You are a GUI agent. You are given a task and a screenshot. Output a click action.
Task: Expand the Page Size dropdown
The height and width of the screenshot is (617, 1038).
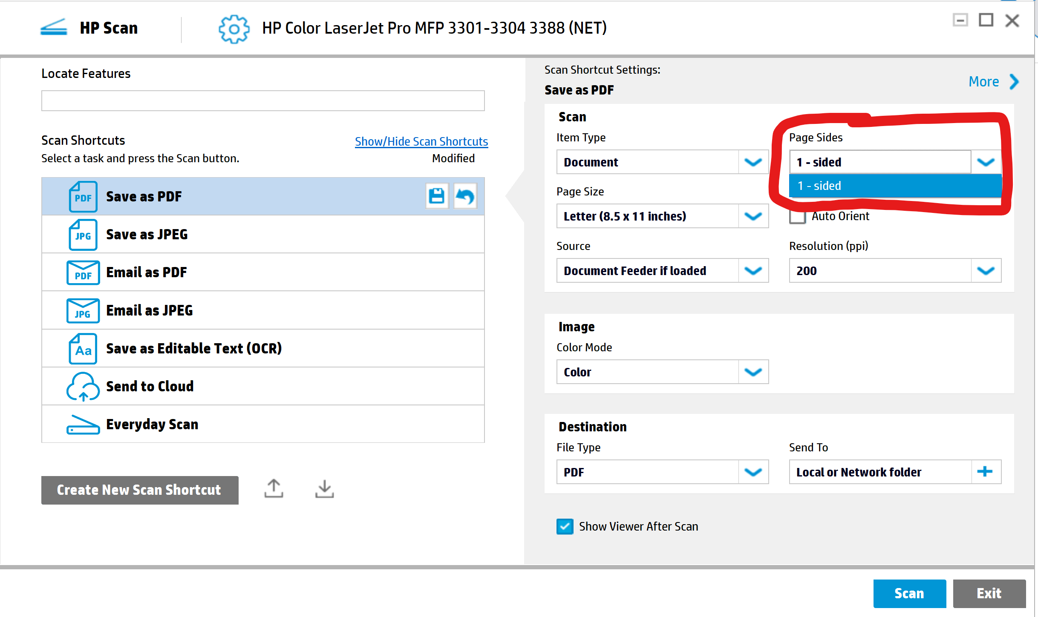point(663,216)
